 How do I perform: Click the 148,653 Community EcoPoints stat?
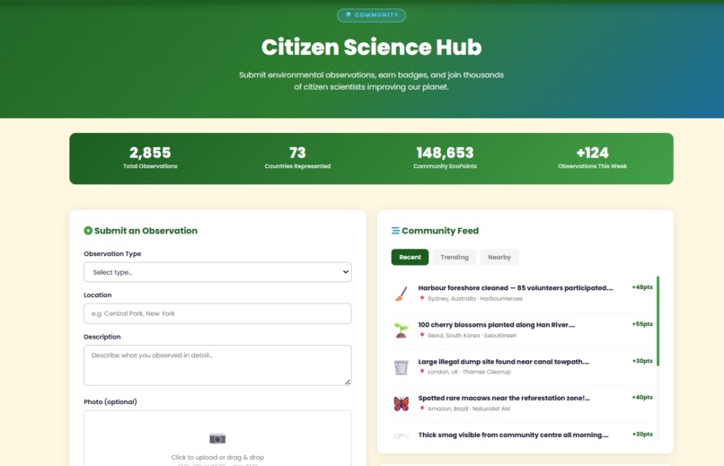point(446,158)
